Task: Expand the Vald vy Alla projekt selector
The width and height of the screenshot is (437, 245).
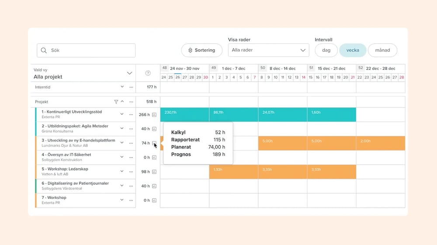Action: [x=129, y=73]
